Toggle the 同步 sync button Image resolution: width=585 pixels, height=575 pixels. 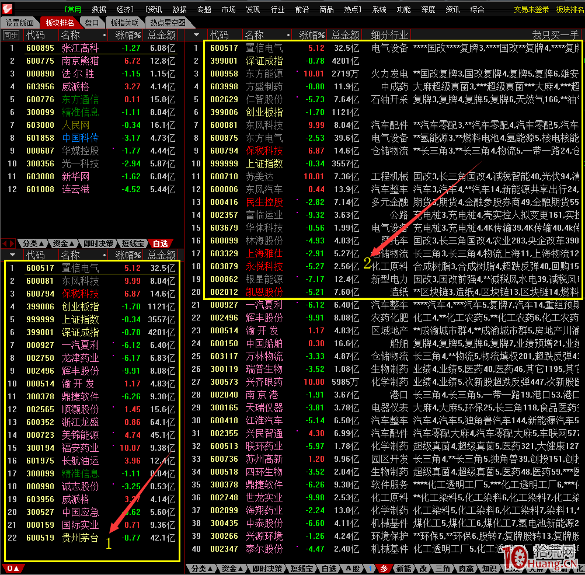coord(11,35)
